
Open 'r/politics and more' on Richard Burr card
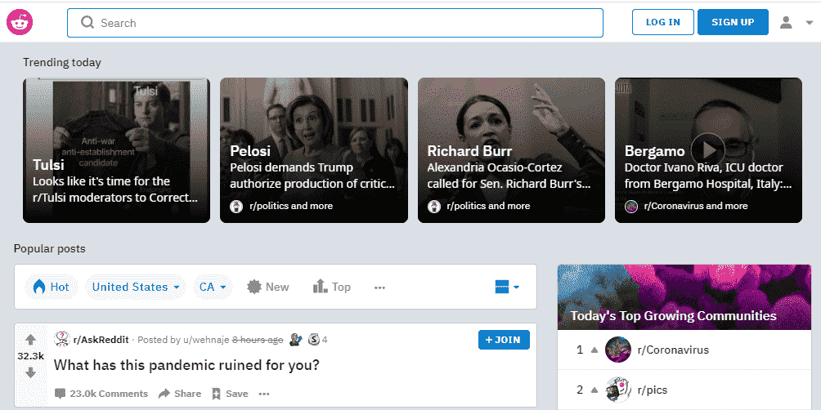488,206
